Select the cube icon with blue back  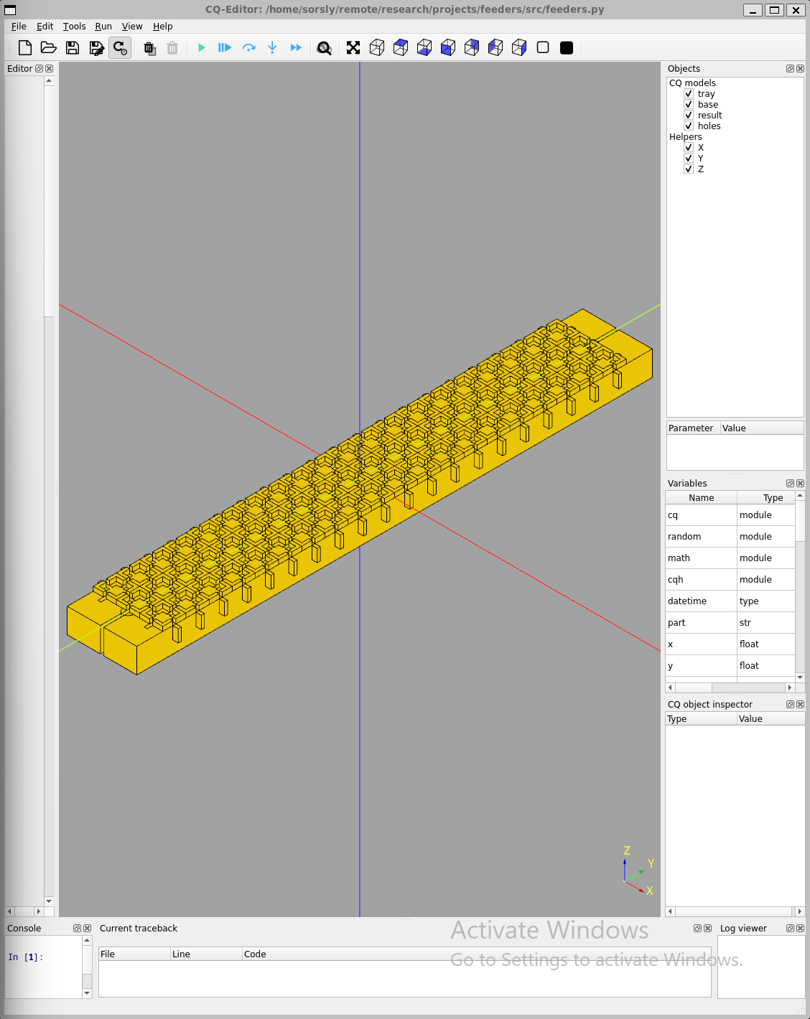coord(472,48)
